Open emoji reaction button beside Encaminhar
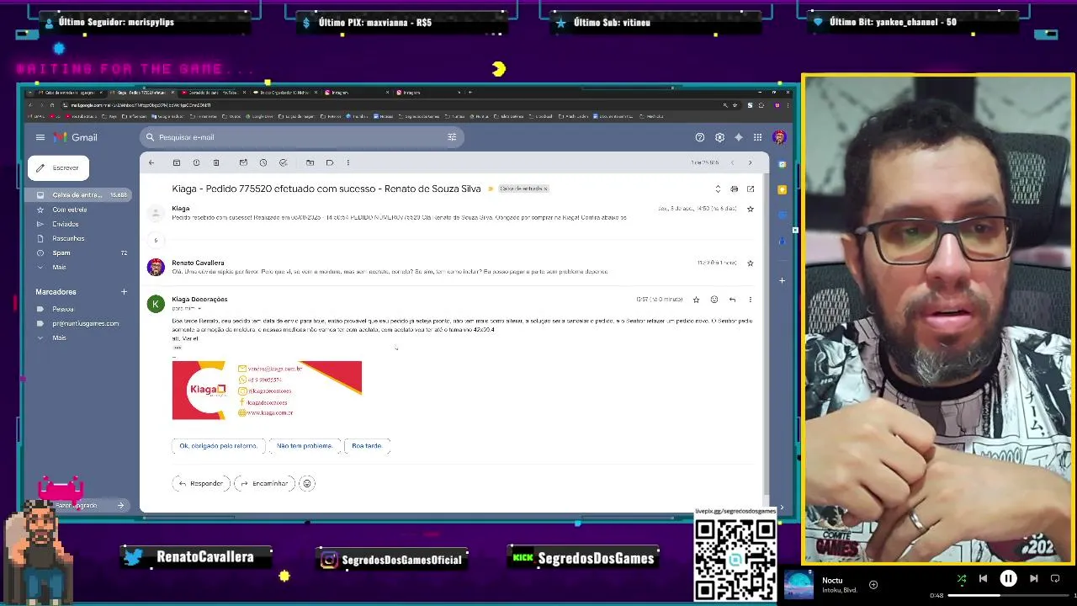The height and width of the screenshot is (606, 1077). (x=307, y=483)
